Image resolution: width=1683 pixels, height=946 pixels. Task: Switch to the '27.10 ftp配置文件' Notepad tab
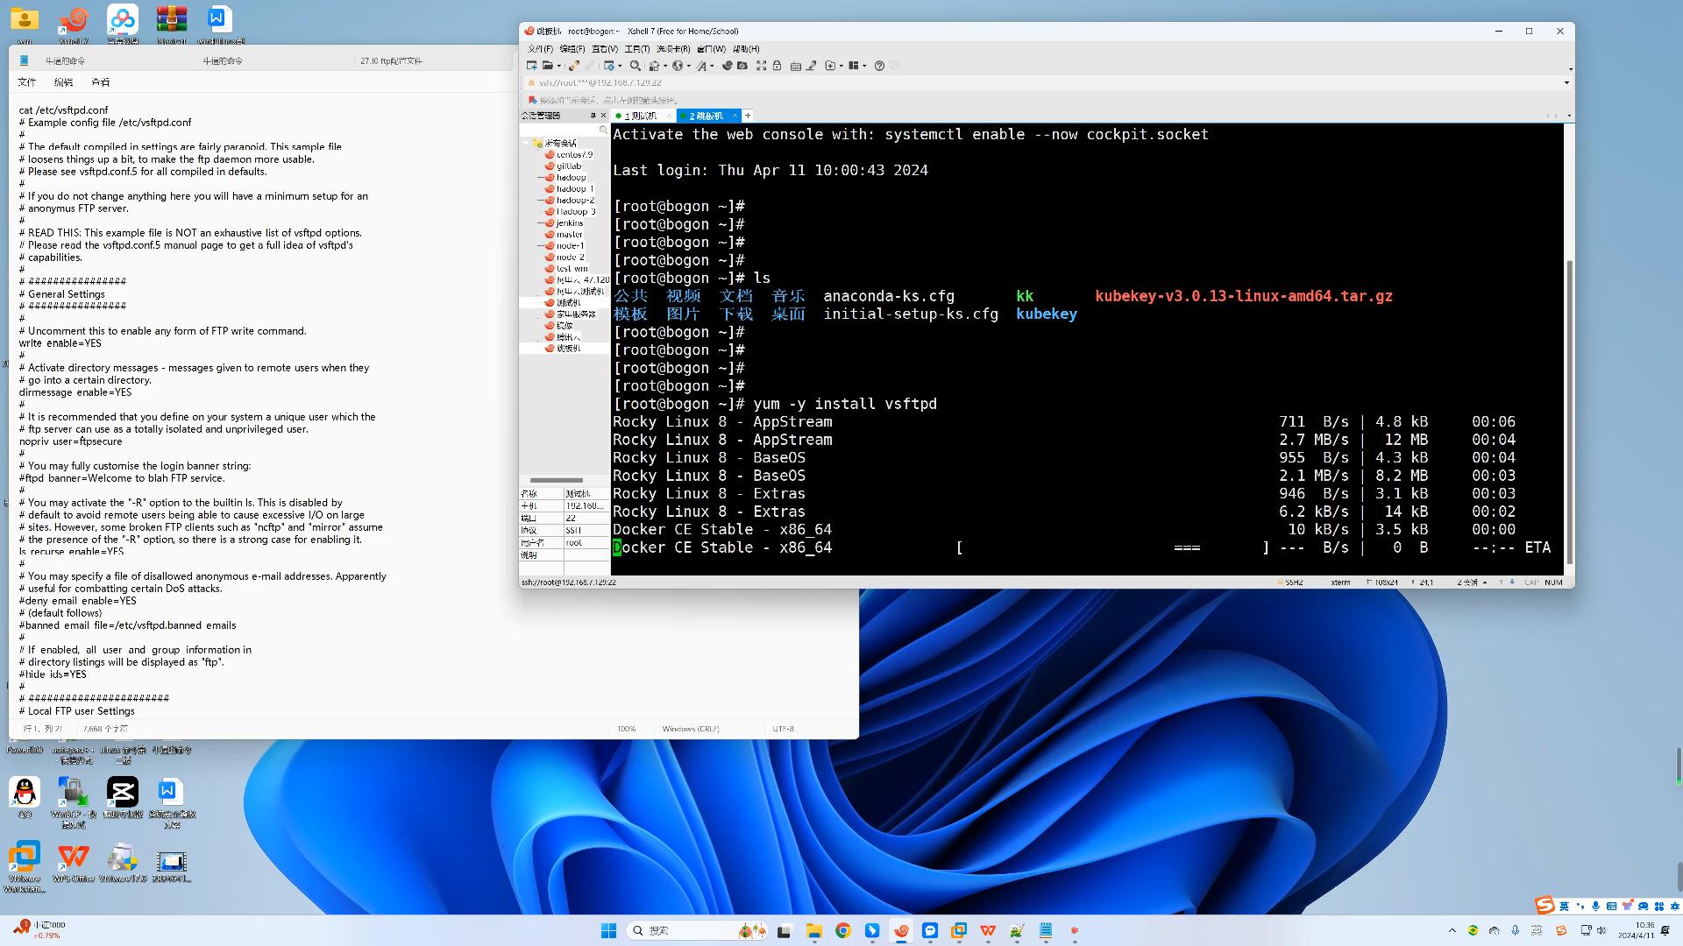click(x=391, y=61)
